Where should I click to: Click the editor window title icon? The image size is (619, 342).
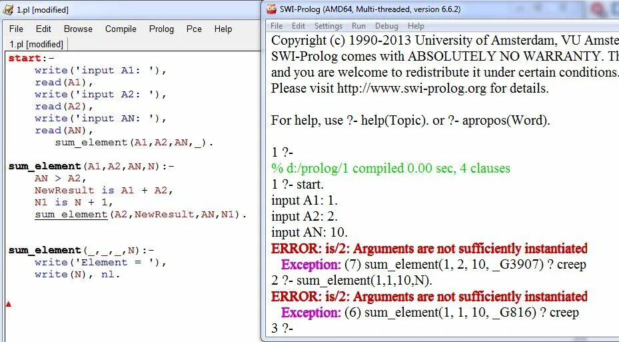8,9
